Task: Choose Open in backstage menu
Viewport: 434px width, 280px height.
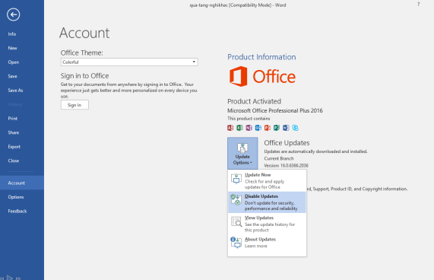Action: coord(13,62)
